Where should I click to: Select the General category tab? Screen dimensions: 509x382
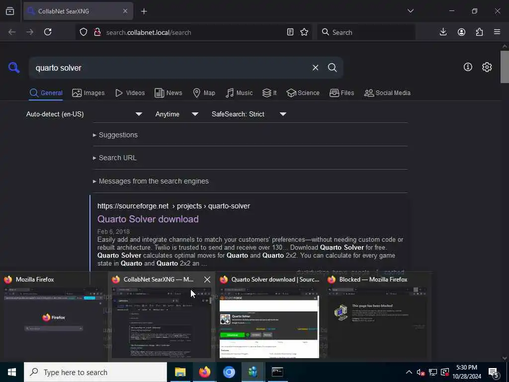click(x=46, y=93)
